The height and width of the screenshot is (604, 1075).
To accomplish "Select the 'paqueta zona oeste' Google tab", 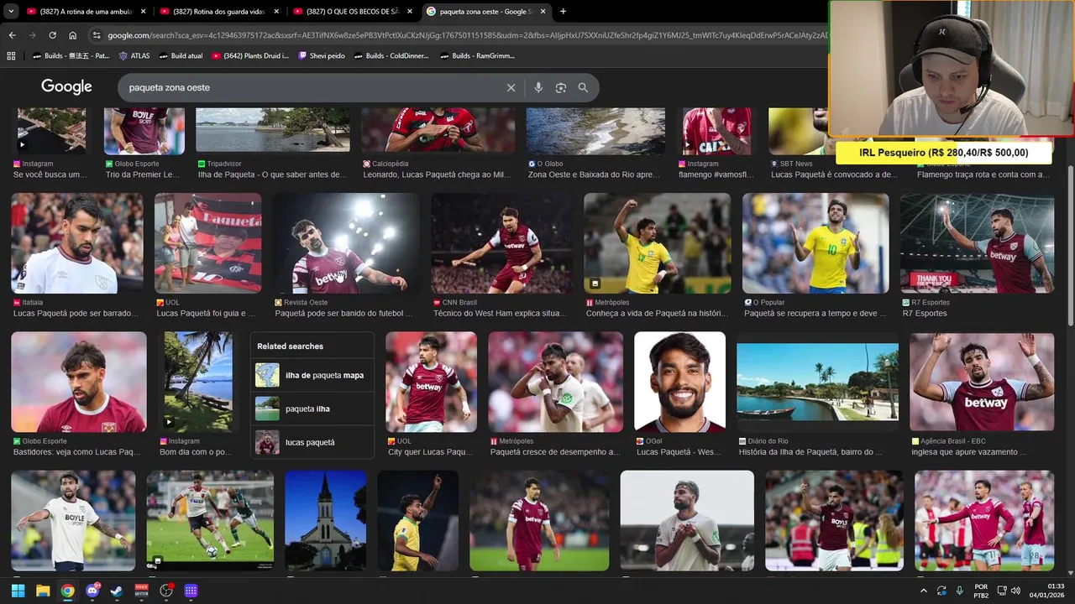I will pos(486,12).
